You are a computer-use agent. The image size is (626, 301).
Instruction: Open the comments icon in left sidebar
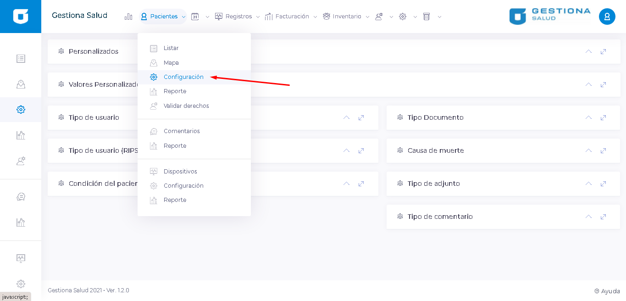tap(21, 197)
